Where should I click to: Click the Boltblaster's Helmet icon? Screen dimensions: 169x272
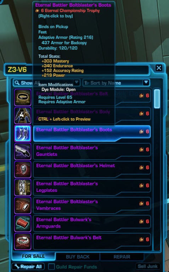(23, 170)
